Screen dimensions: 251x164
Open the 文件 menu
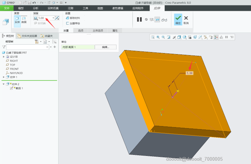7,8
